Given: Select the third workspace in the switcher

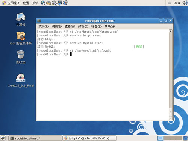Looking at the screenshot, I should point(173,138).
